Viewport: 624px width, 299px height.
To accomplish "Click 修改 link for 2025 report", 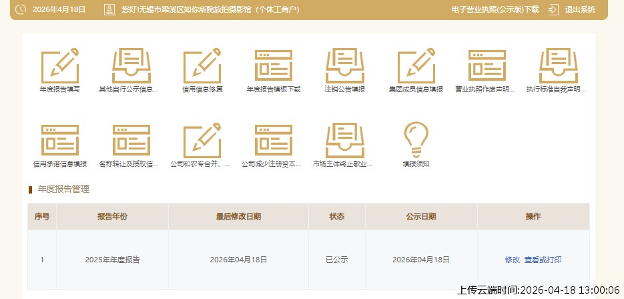I will click(x=512, y=260).
